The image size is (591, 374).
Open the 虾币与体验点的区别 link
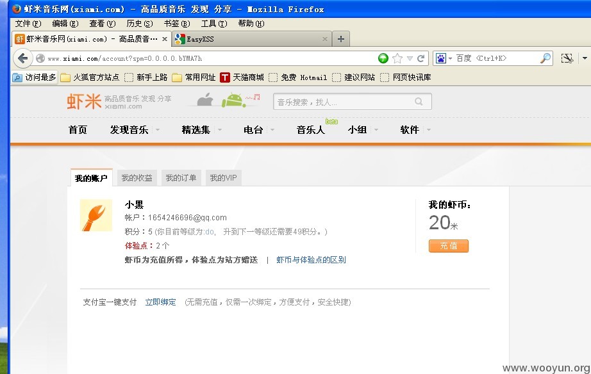pyautogui.click(x=311, y=260)
